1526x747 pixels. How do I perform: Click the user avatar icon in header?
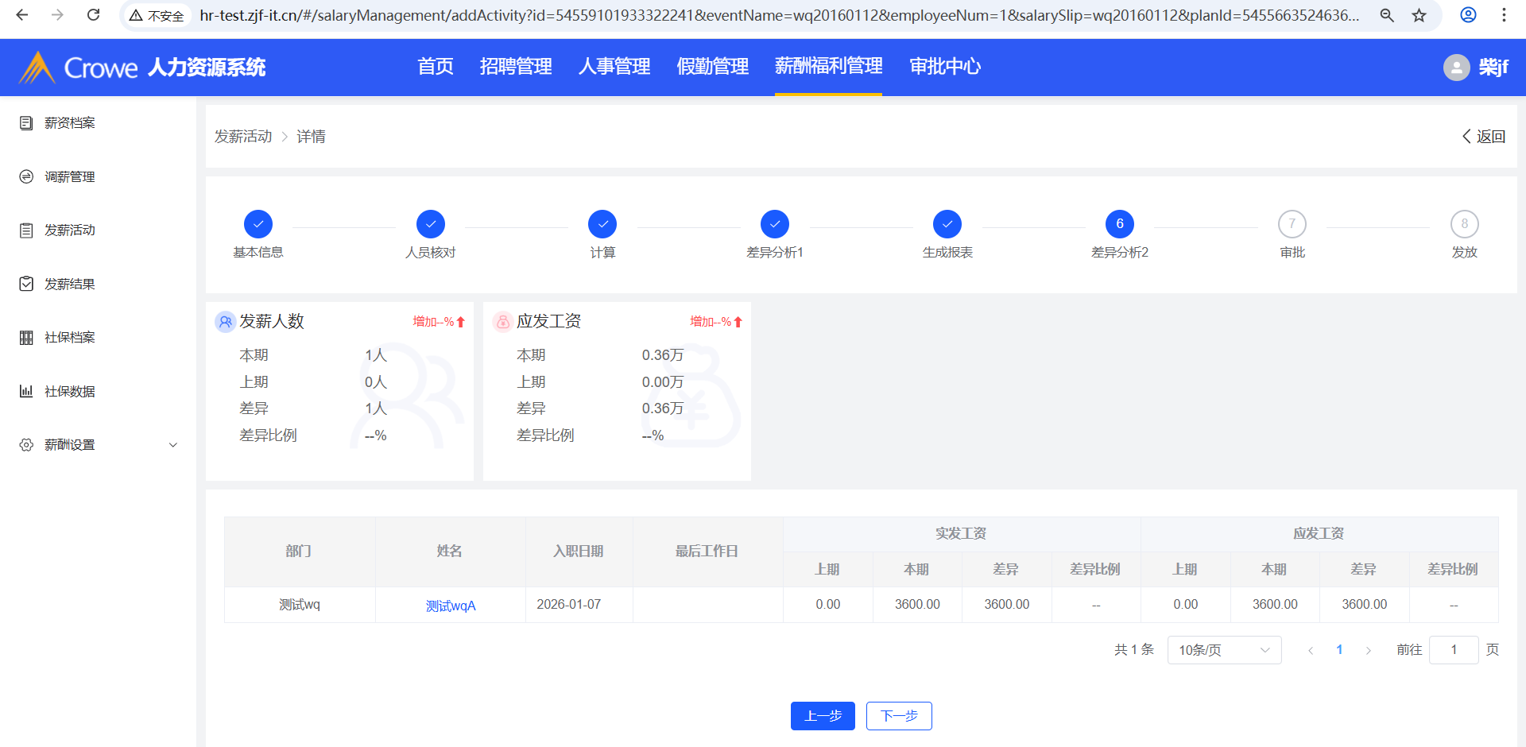click(1456, 68)
